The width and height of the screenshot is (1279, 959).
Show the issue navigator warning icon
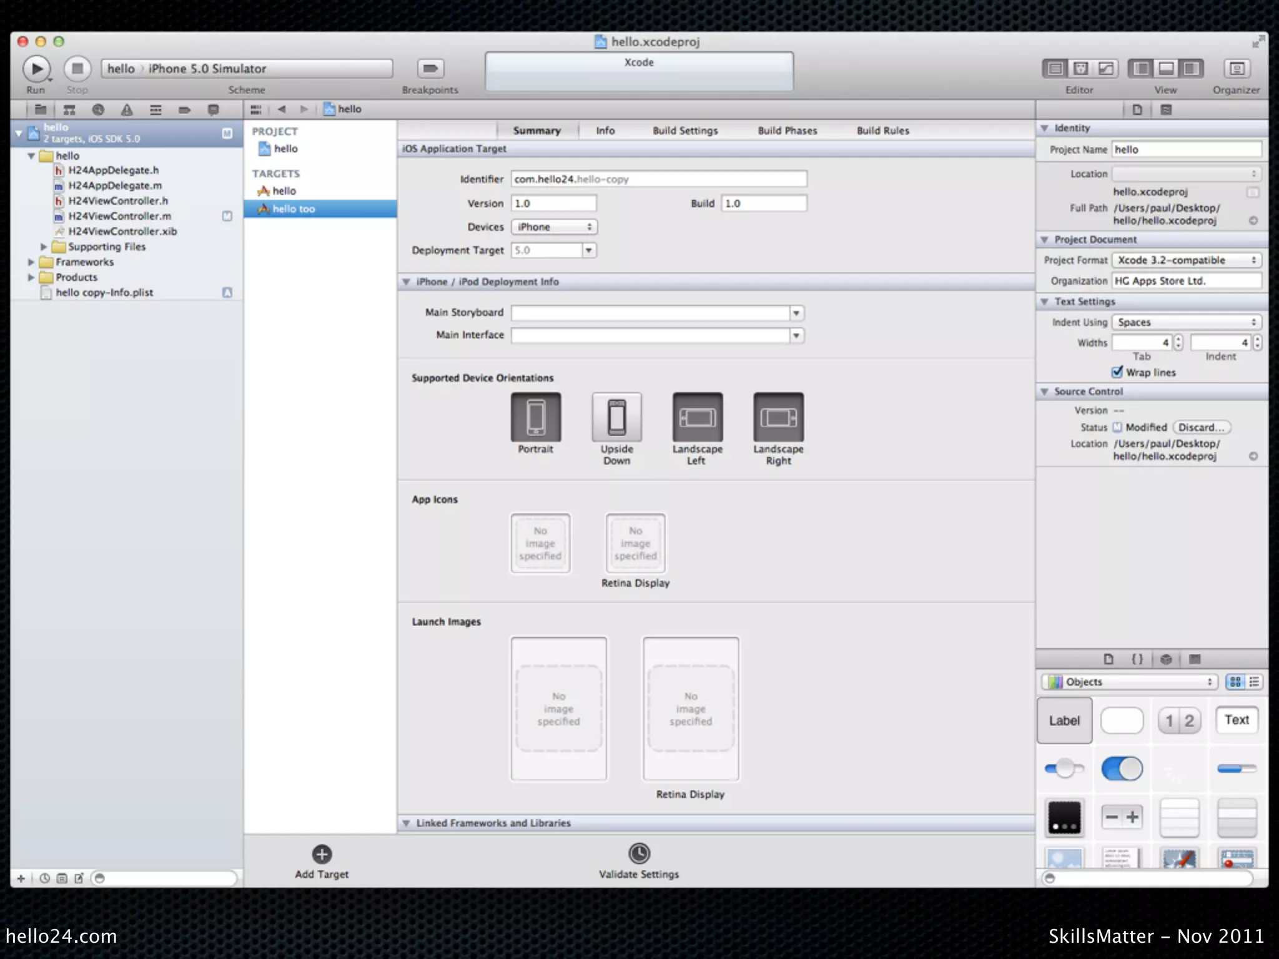pos(127,110)
